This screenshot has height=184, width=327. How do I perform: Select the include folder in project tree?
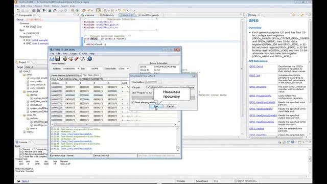[x=34, y=119]
